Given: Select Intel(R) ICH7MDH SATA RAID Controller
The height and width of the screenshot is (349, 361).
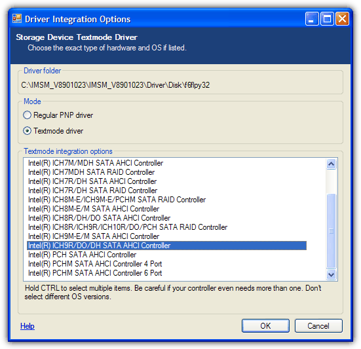Looking at the screenshot, I should pos(166,172).
